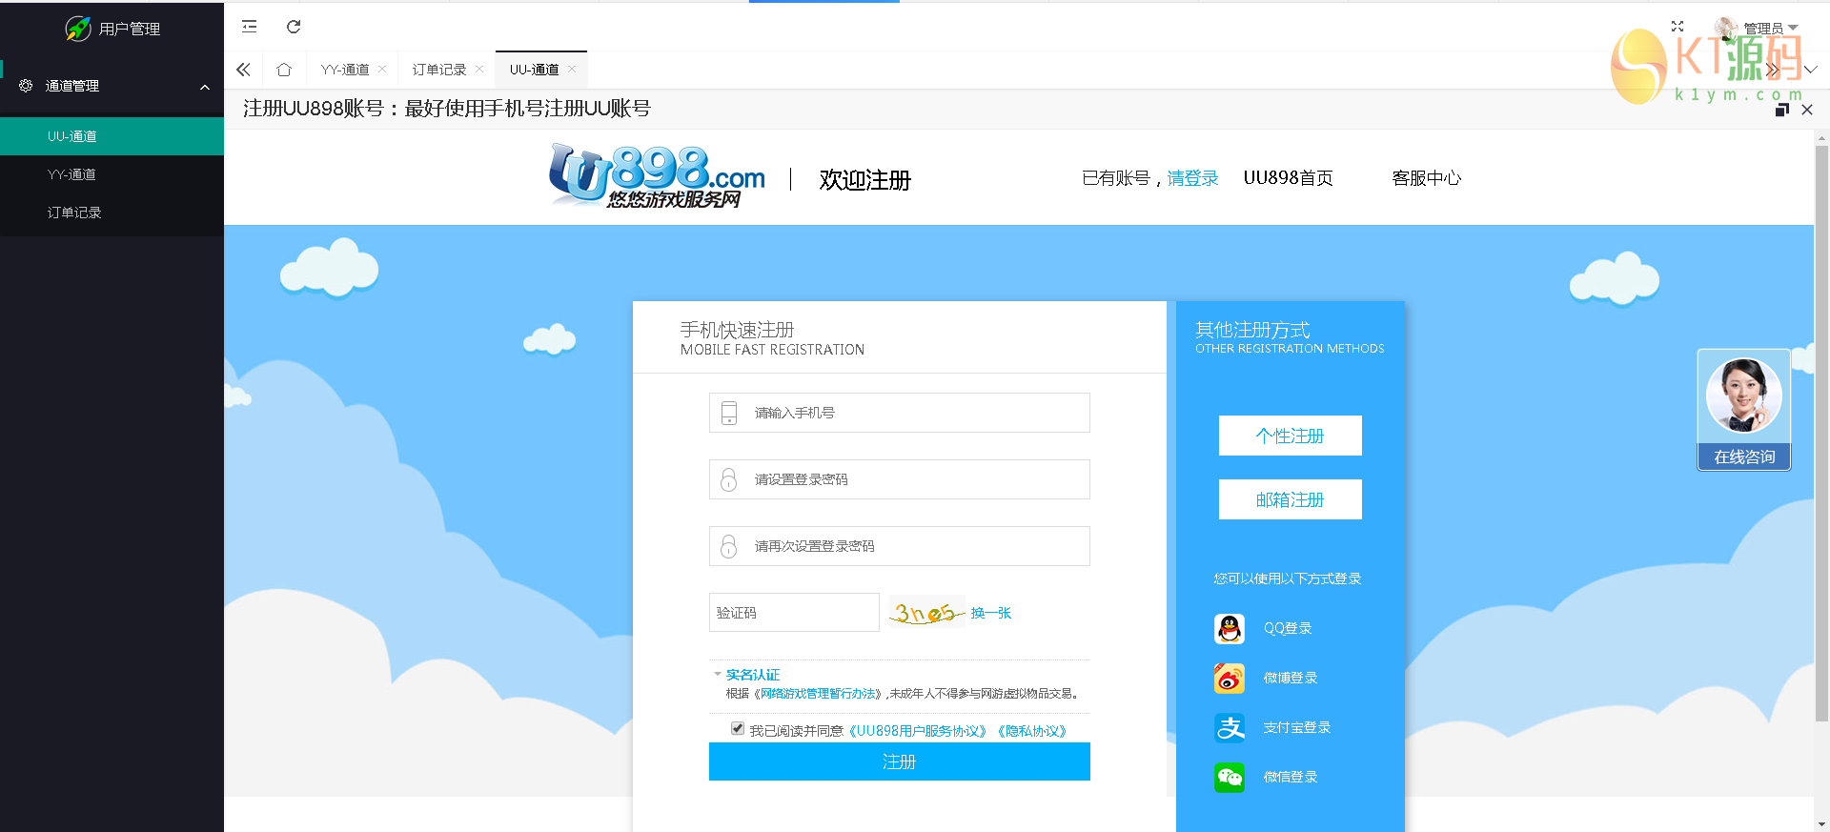Click the 用户管理 rocket logo
This screenshot has height=832, width=1830.
coord(78,29)
